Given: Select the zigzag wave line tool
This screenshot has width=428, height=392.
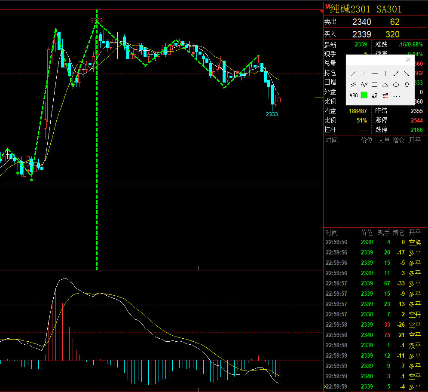Looking at the screenshot, I should [364, 85].
